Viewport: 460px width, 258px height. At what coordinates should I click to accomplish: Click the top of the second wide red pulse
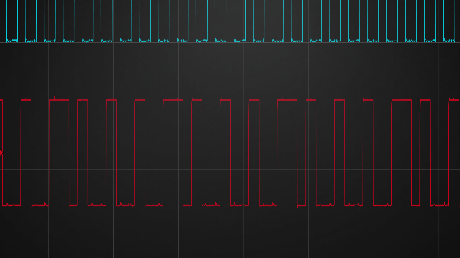point(173,100)
